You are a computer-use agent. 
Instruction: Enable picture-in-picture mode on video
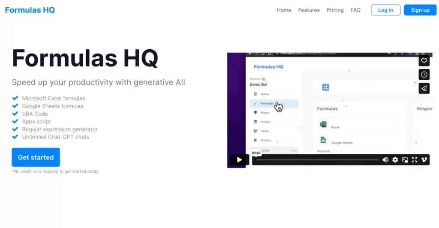(405, 160)
